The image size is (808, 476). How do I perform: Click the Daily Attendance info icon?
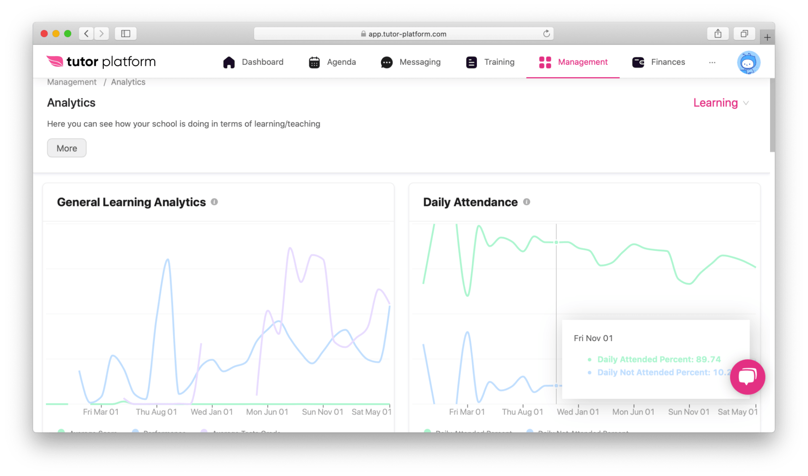(x=527, y=202)
